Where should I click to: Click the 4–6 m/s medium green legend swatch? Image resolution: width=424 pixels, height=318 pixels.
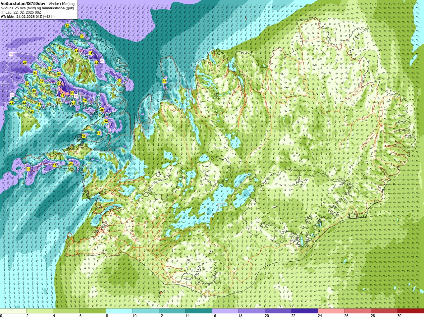click(x=66, y=311)
